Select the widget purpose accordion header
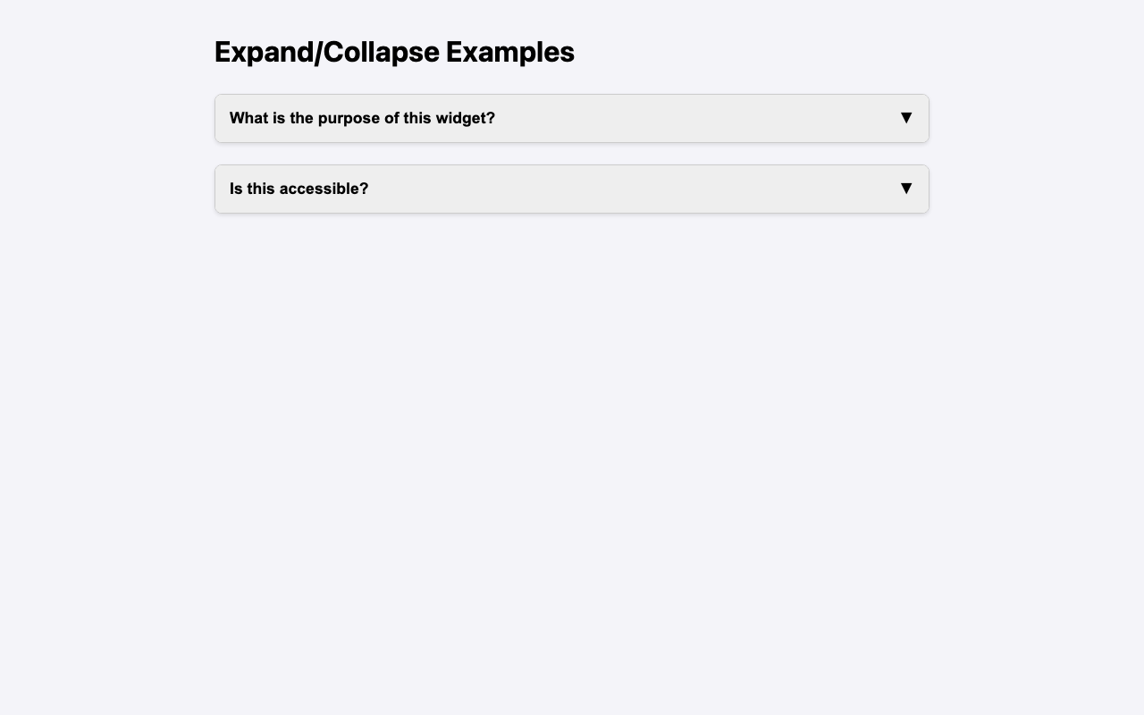 tap(571, 118)
